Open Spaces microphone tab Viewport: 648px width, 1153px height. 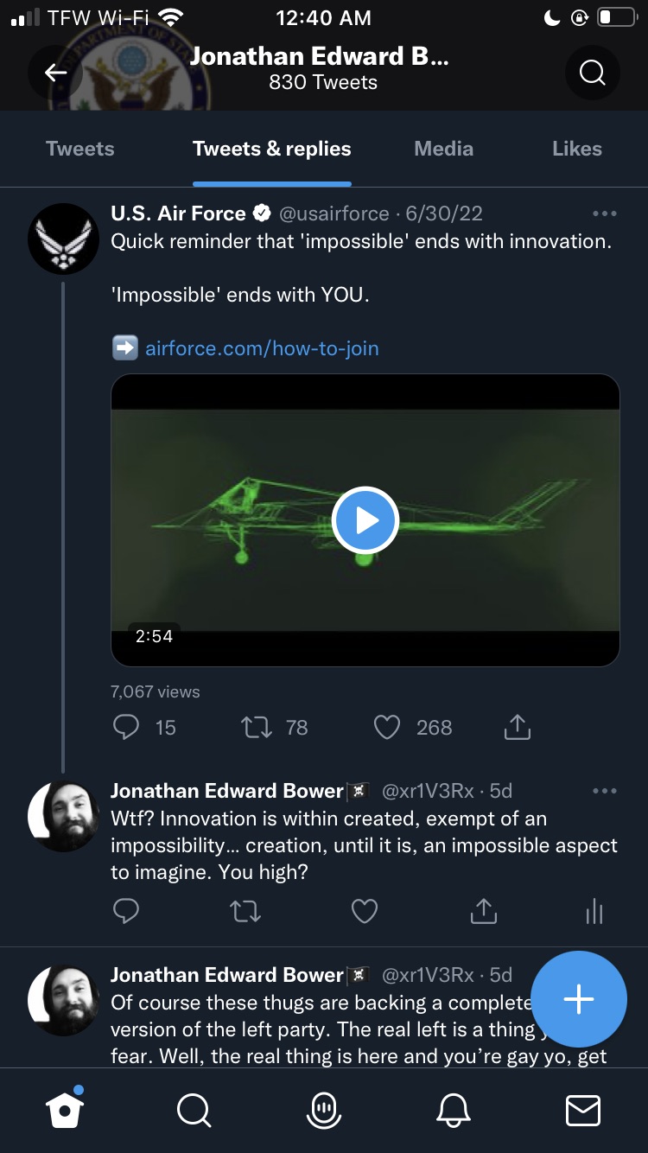point(324,1110)
